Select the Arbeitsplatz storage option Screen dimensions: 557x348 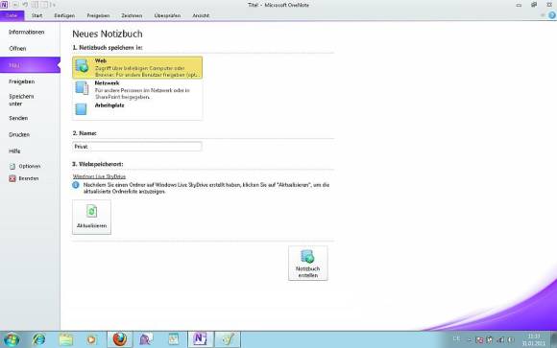[x=137, y=109]
